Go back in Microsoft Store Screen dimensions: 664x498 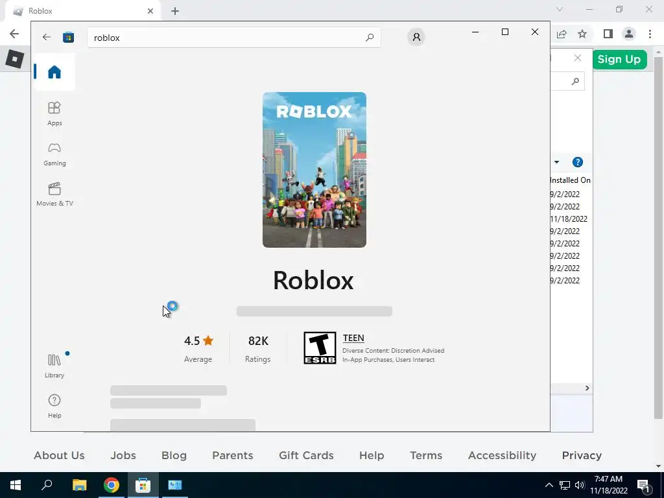(47, 37)
